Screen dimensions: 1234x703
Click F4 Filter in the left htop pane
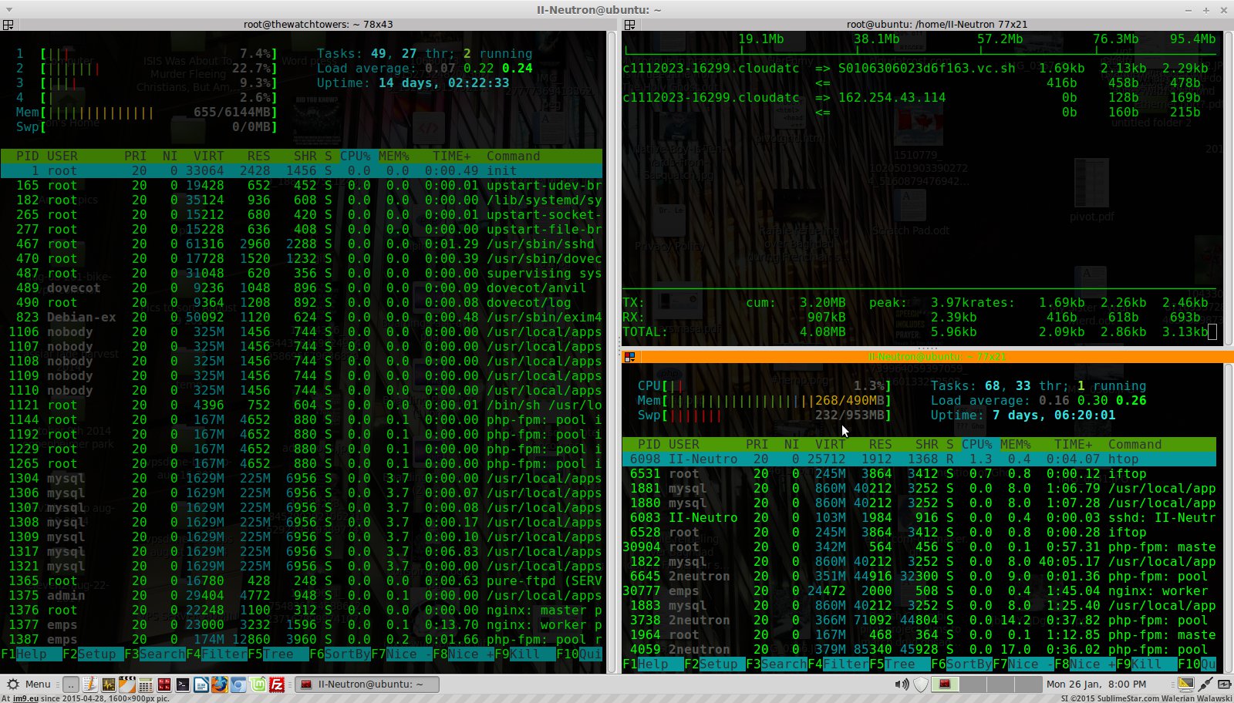pyautogui.click(x=216, y=654)
